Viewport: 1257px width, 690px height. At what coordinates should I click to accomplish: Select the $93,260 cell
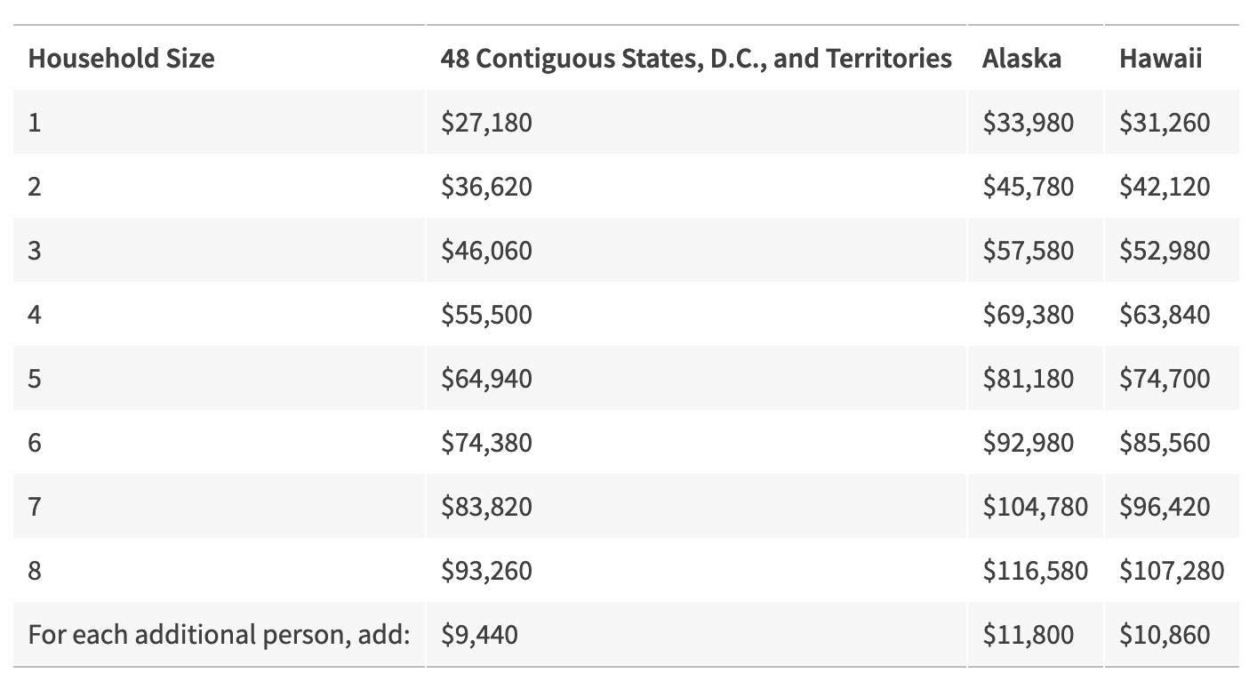click(x=486, y=571)
